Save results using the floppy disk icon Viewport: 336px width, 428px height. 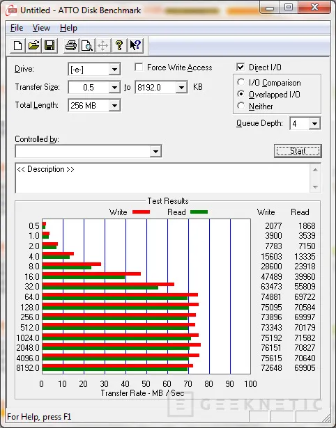49,45
